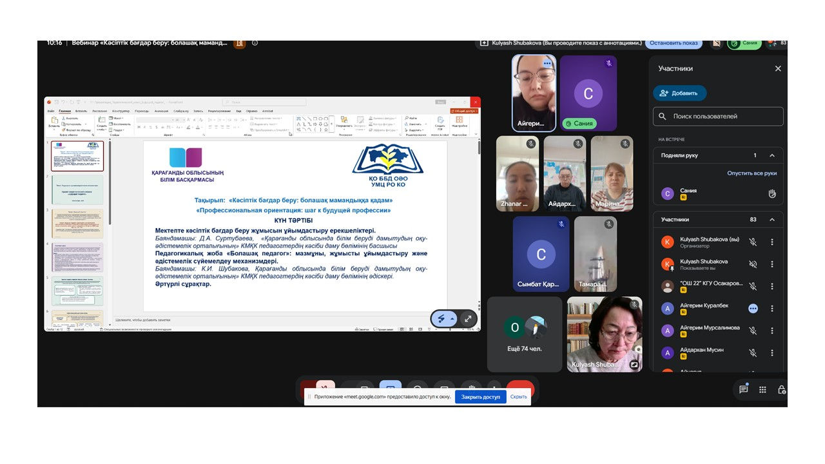Open host controls lock icon
Image resolution: width=825 pixels, height=464 pixels.
[781, 389]
